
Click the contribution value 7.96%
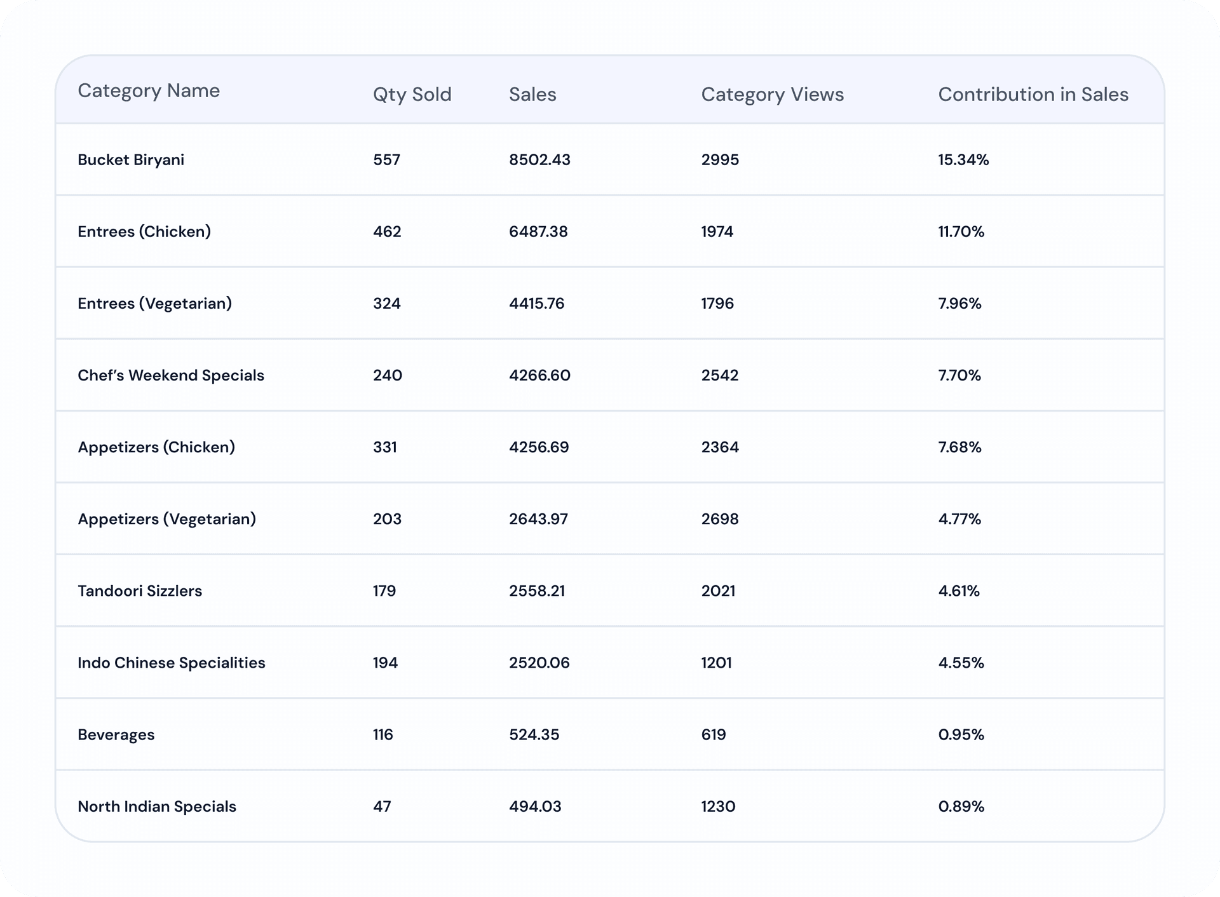(960, 303)
